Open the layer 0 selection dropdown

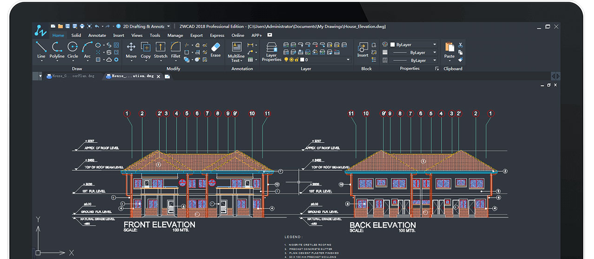coord(348,60)
